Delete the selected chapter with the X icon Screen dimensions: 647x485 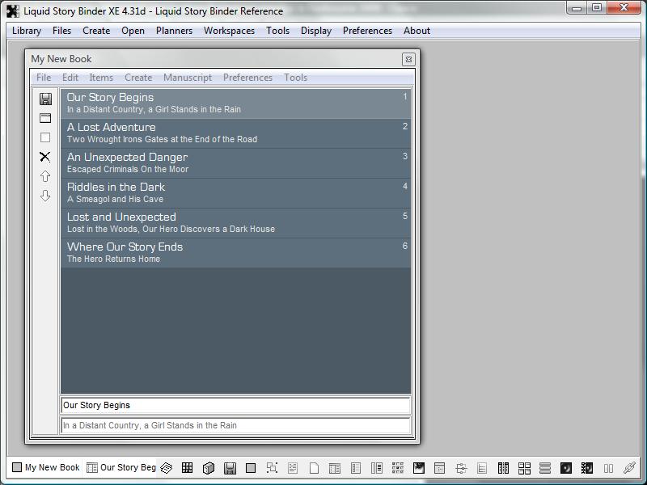click(45, 157)
